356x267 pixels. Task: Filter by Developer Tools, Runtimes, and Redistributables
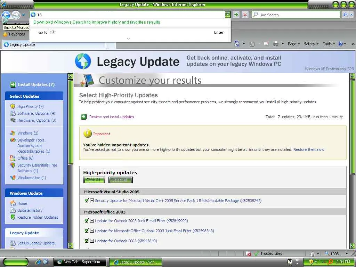[34, 146]
